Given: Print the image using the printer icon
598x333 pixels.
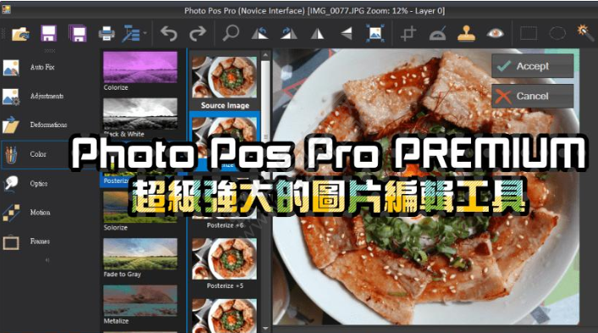Looking at the screenshot, I should point(107,34).
